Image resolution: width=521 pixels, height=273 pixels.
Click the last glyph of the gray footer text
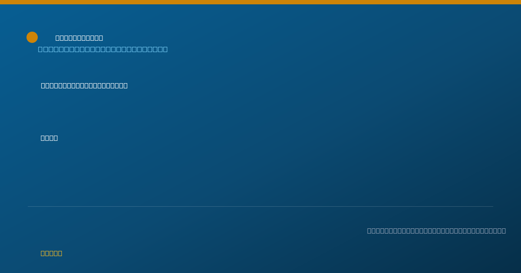pyautogui.click(x=504, y=231)
